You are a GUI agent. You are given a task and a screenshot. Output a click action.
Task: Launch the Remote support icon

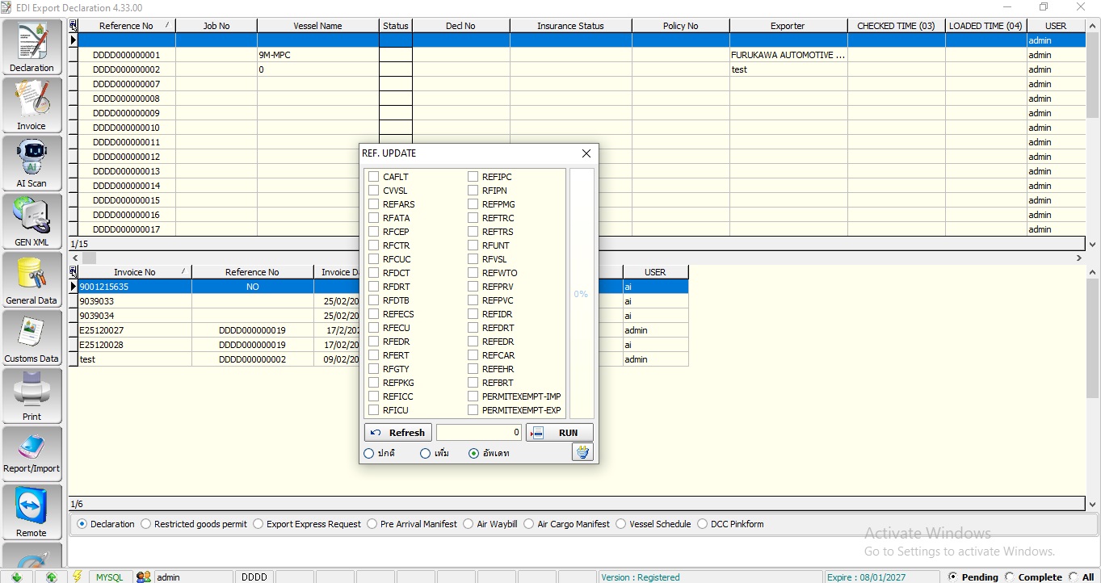pos(32,511)
